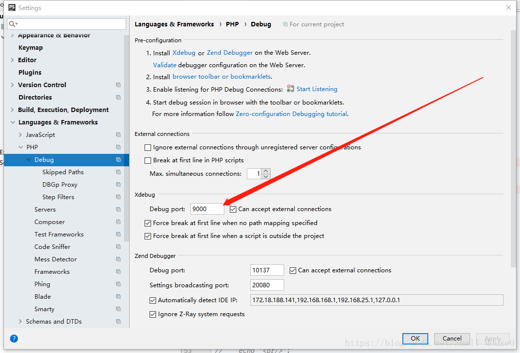Viewport: 520px width, 353px height.
Task: Click project-level icon beside Phing
Action: [118, 284]
